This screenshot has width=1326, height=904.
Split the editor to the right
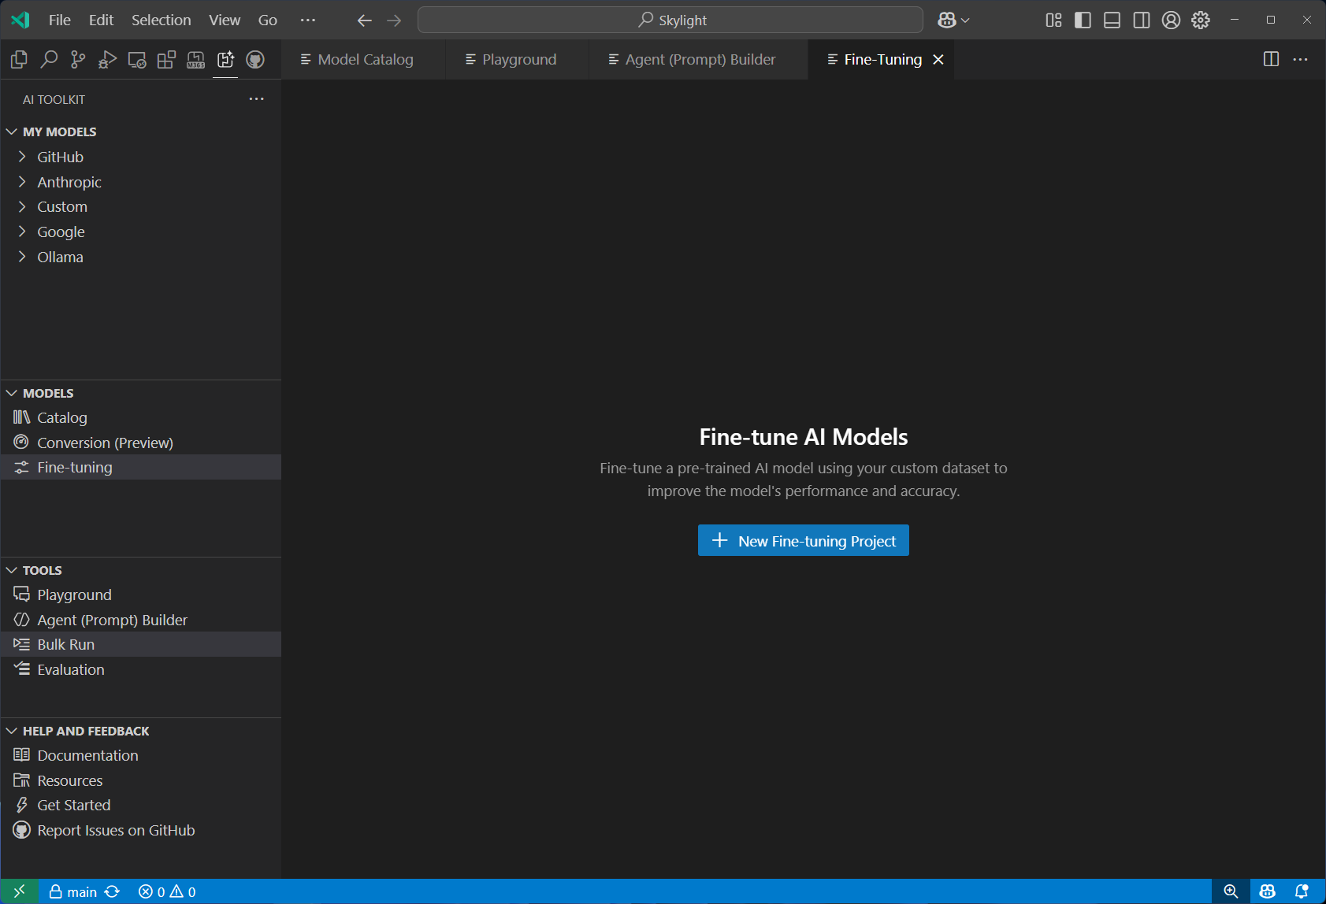(1271, 60)
